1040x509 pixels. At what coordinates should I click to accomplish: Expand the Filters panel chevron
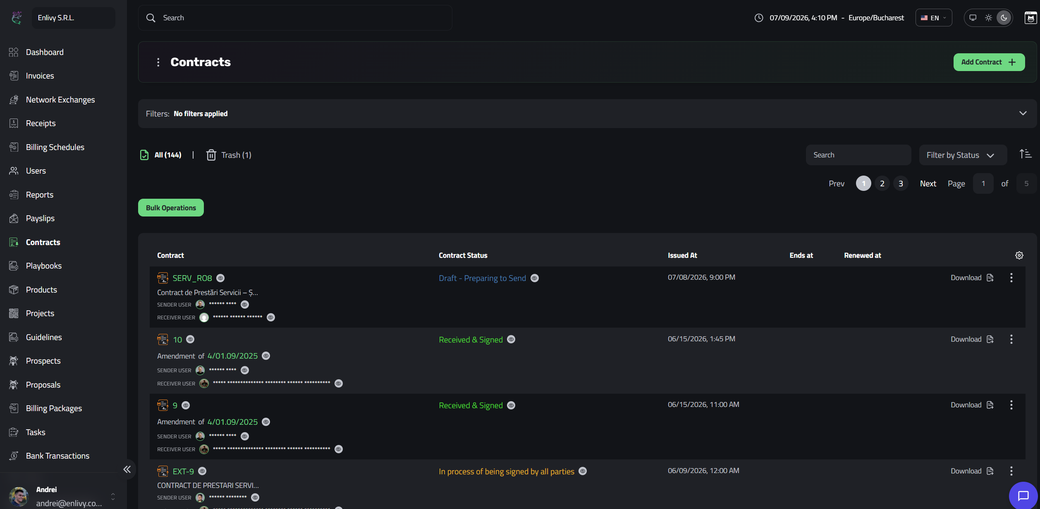[x=1023, y=113]
